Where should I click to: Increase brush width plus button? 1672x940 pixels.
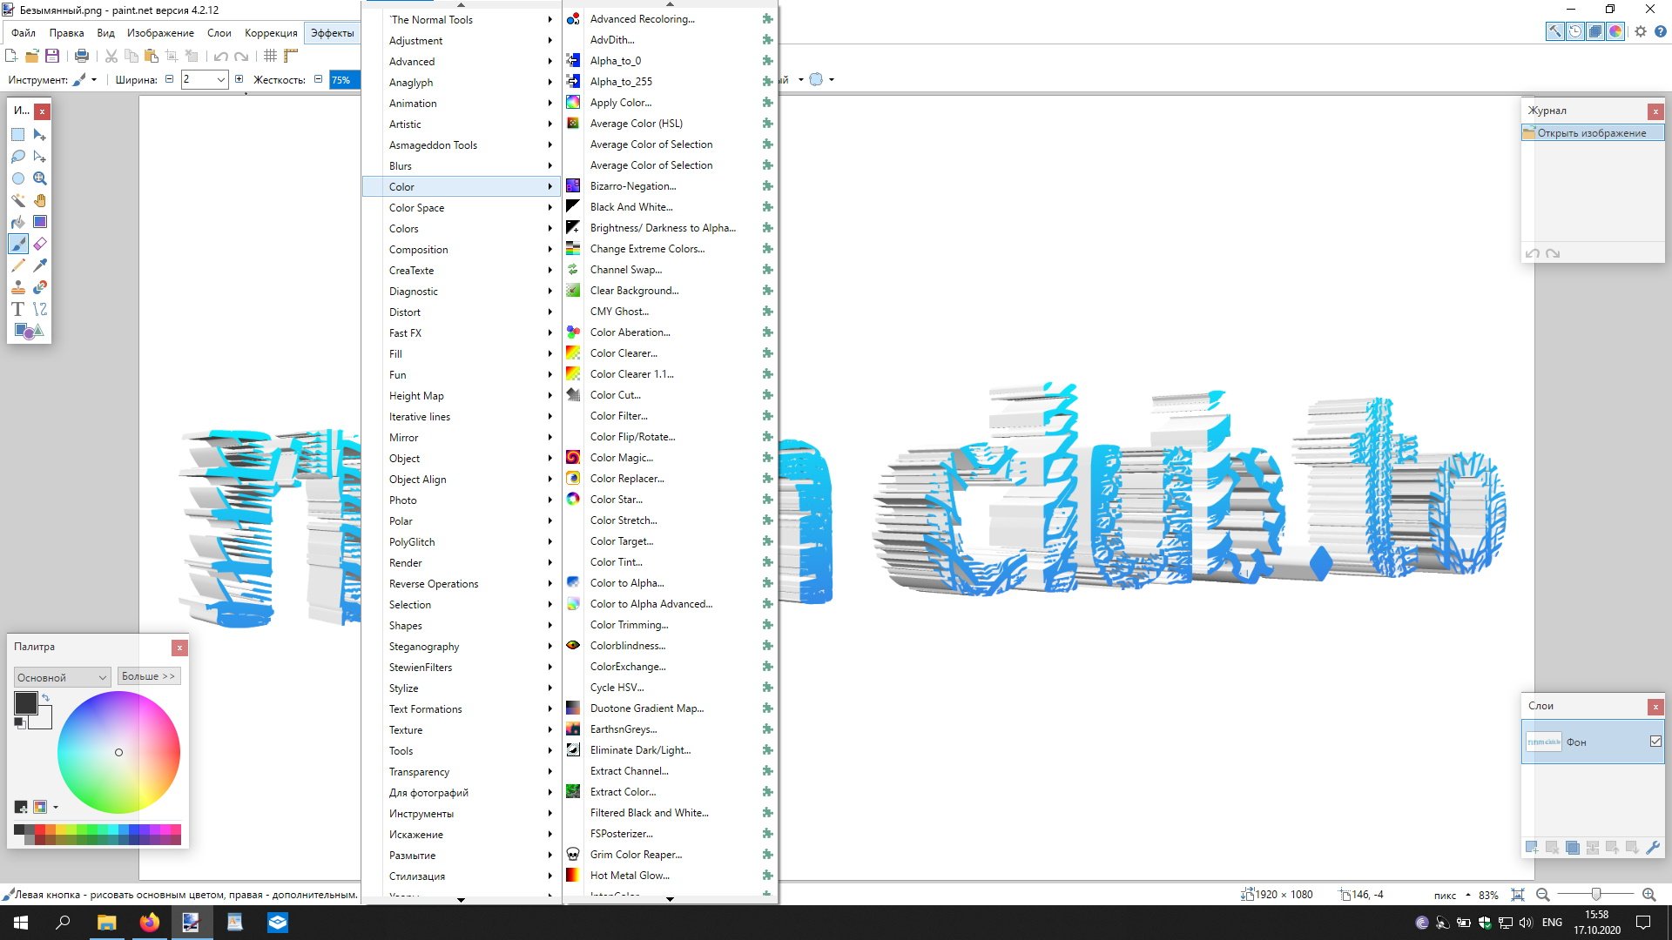[239, 79]
